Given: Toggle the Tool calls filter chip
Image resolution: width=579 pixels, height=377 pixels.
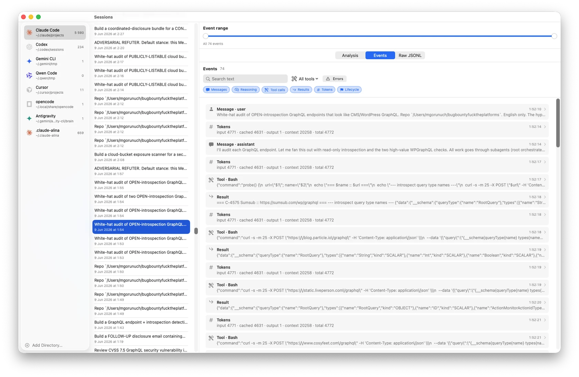Looking at the screenshot, I should (x=275, y=90).
